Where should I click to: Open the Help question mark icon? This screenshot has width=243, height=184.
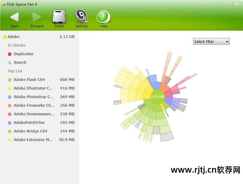(x=103, y=17)
